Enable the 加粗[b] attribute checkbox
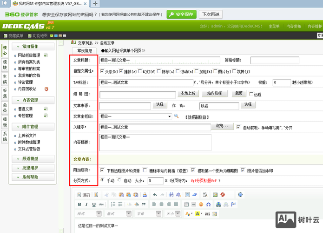323x233 pixels. point(197,71)
